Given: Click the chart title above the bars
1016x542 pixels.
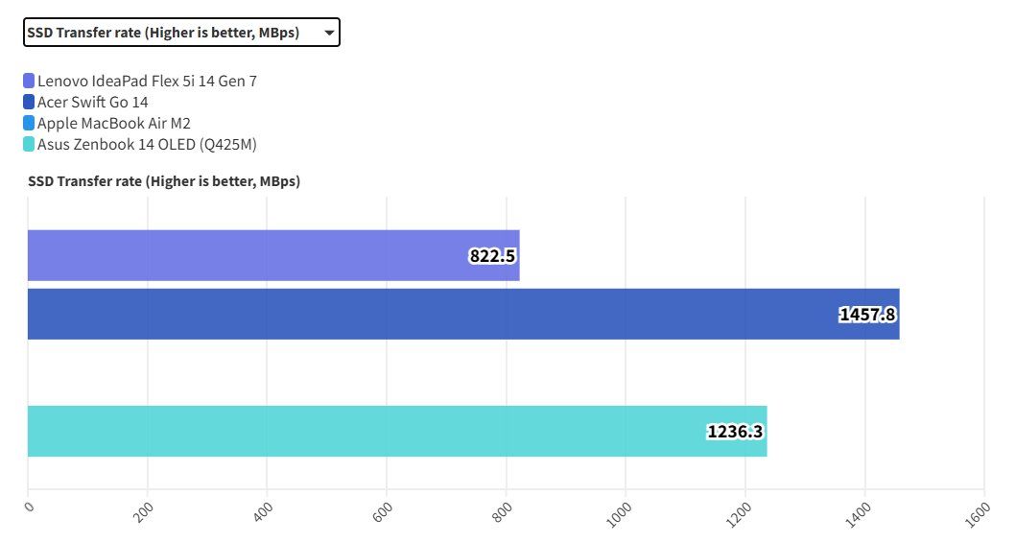Looking at the screenshot, I should tap(164, 181).
